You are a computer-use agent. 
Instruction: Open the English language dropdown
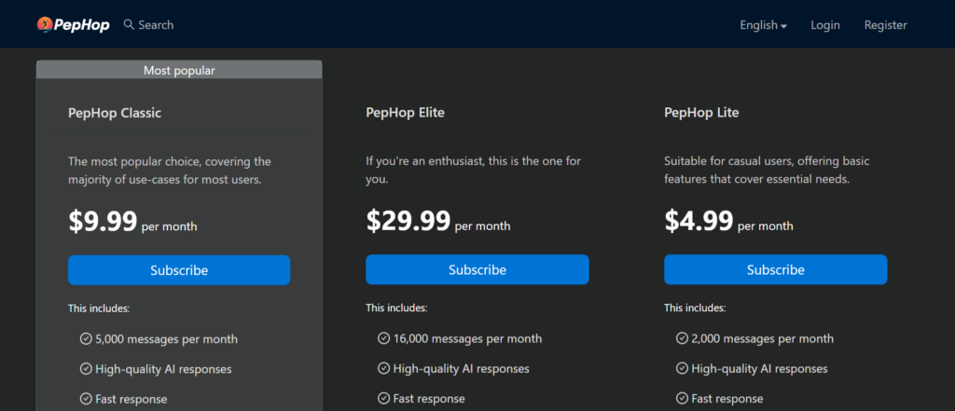763,25
